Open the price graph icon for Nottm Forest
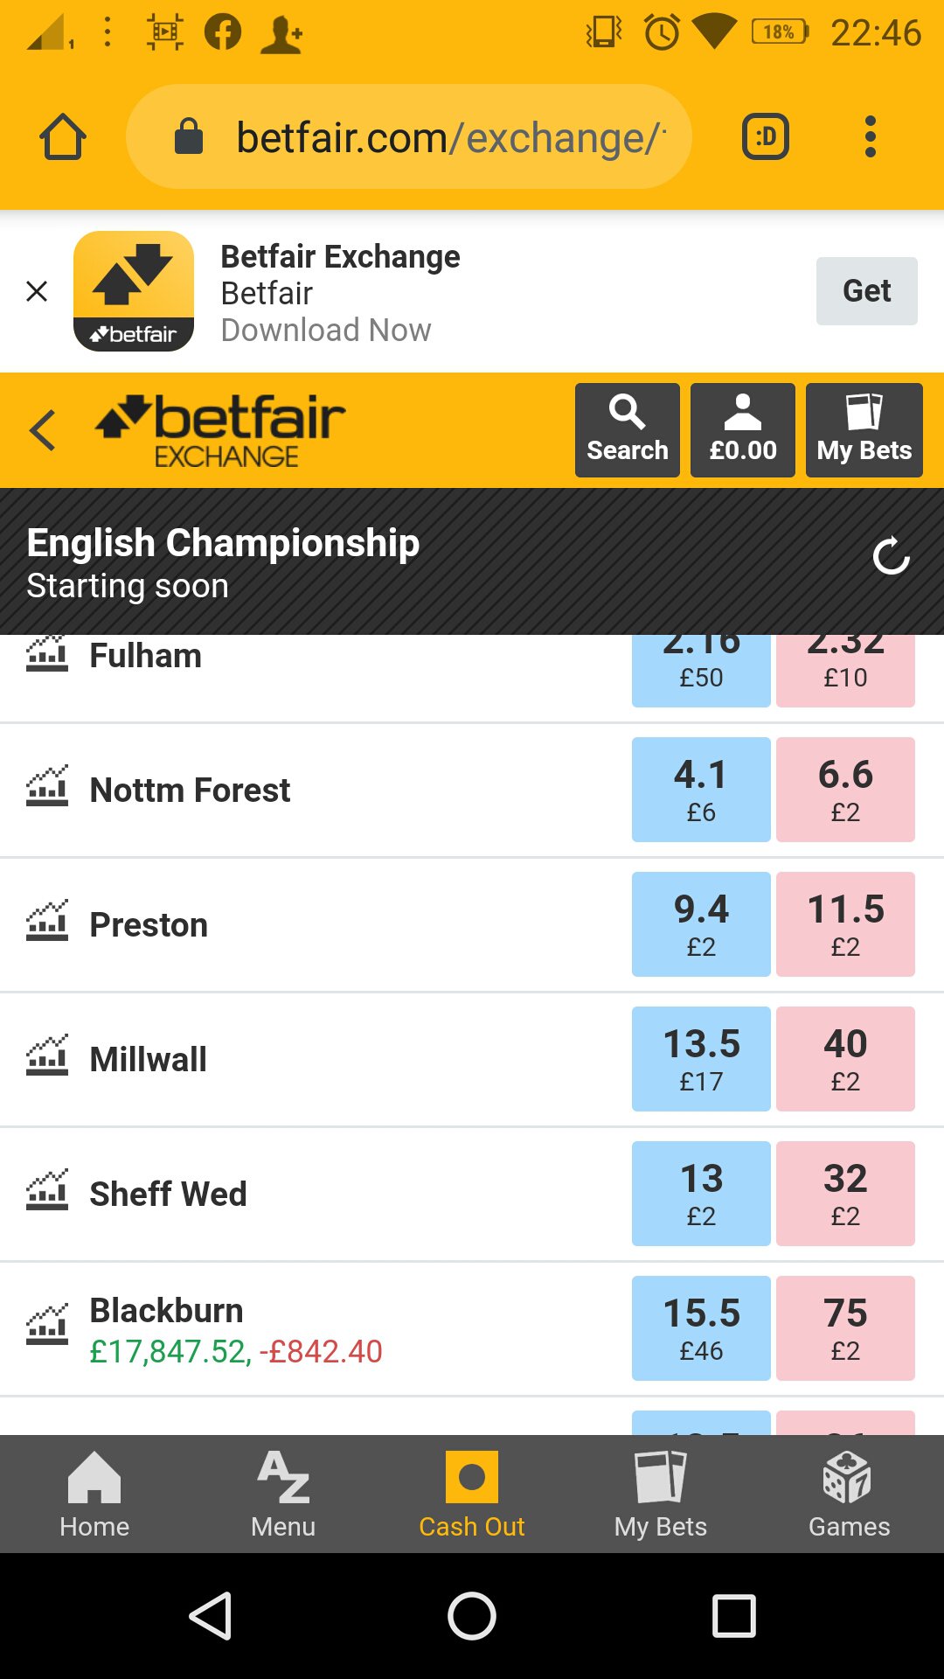The image size is (944, 1679). (x=47, y=786)
